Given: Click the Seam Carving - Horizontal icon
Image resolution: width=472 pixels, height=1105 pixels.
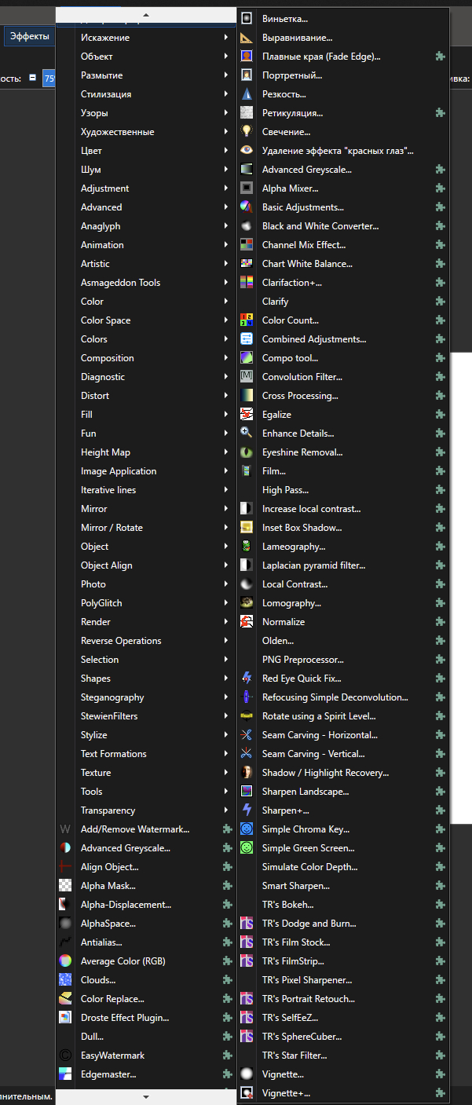Looking at the screenshot, I should click(247, 734).
